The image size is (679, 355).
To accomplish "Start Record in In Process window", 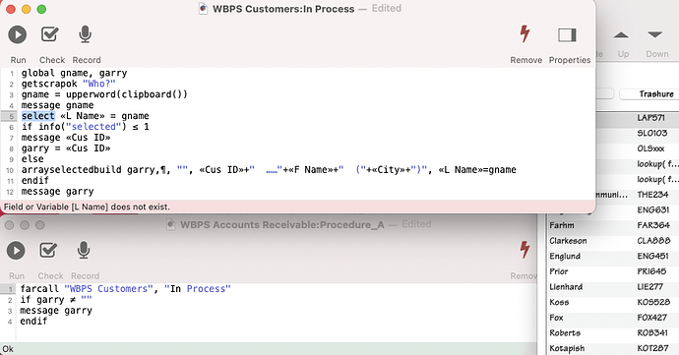I will pyautogui.click(x=86, y=34).
